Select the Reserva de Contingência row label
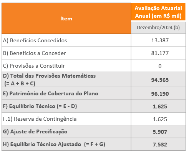 point(40,119)
